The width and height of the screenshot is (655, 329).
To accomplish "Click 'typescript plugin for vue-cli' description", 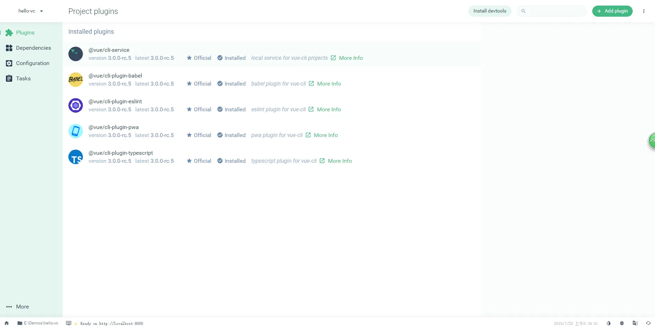I will pyautogui.click(x=284, y=161).
